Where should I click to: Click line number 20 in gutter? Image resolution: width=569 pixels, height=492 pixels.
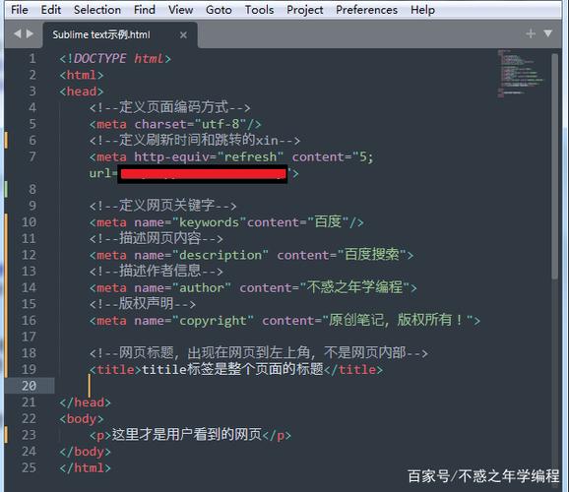[x=29, y=386]
